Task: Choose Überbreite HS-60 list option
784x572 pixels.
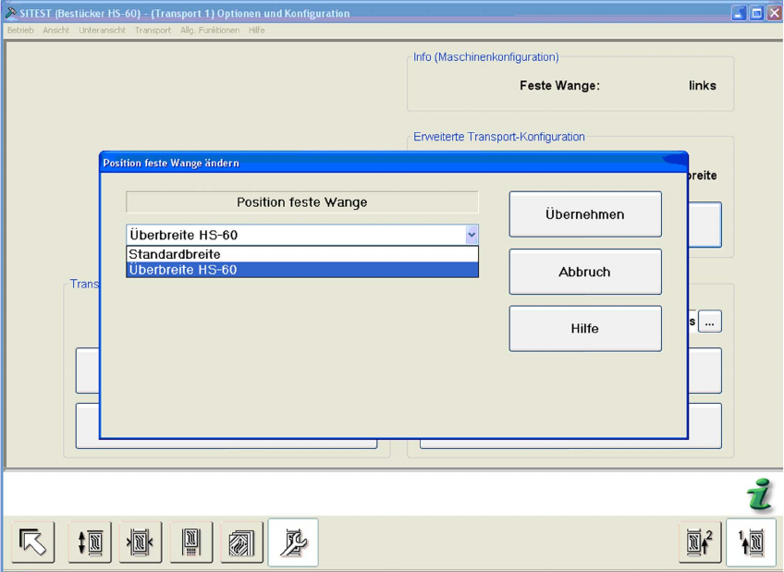Action: (302, 270)
